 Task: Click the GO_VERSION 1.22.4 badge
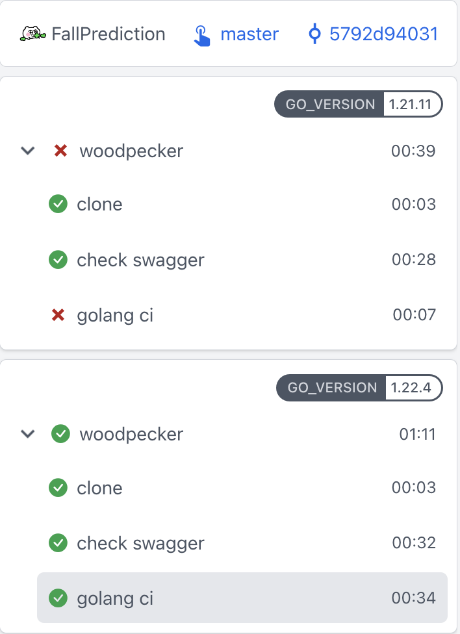[x=359, y=388]
